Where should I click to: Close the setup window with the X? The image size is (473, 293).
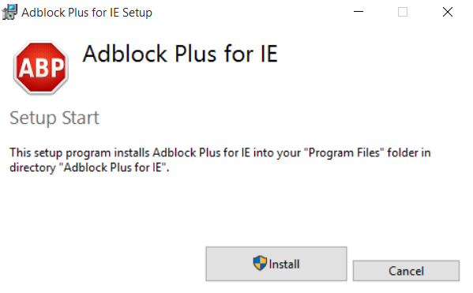coord(448,12)
